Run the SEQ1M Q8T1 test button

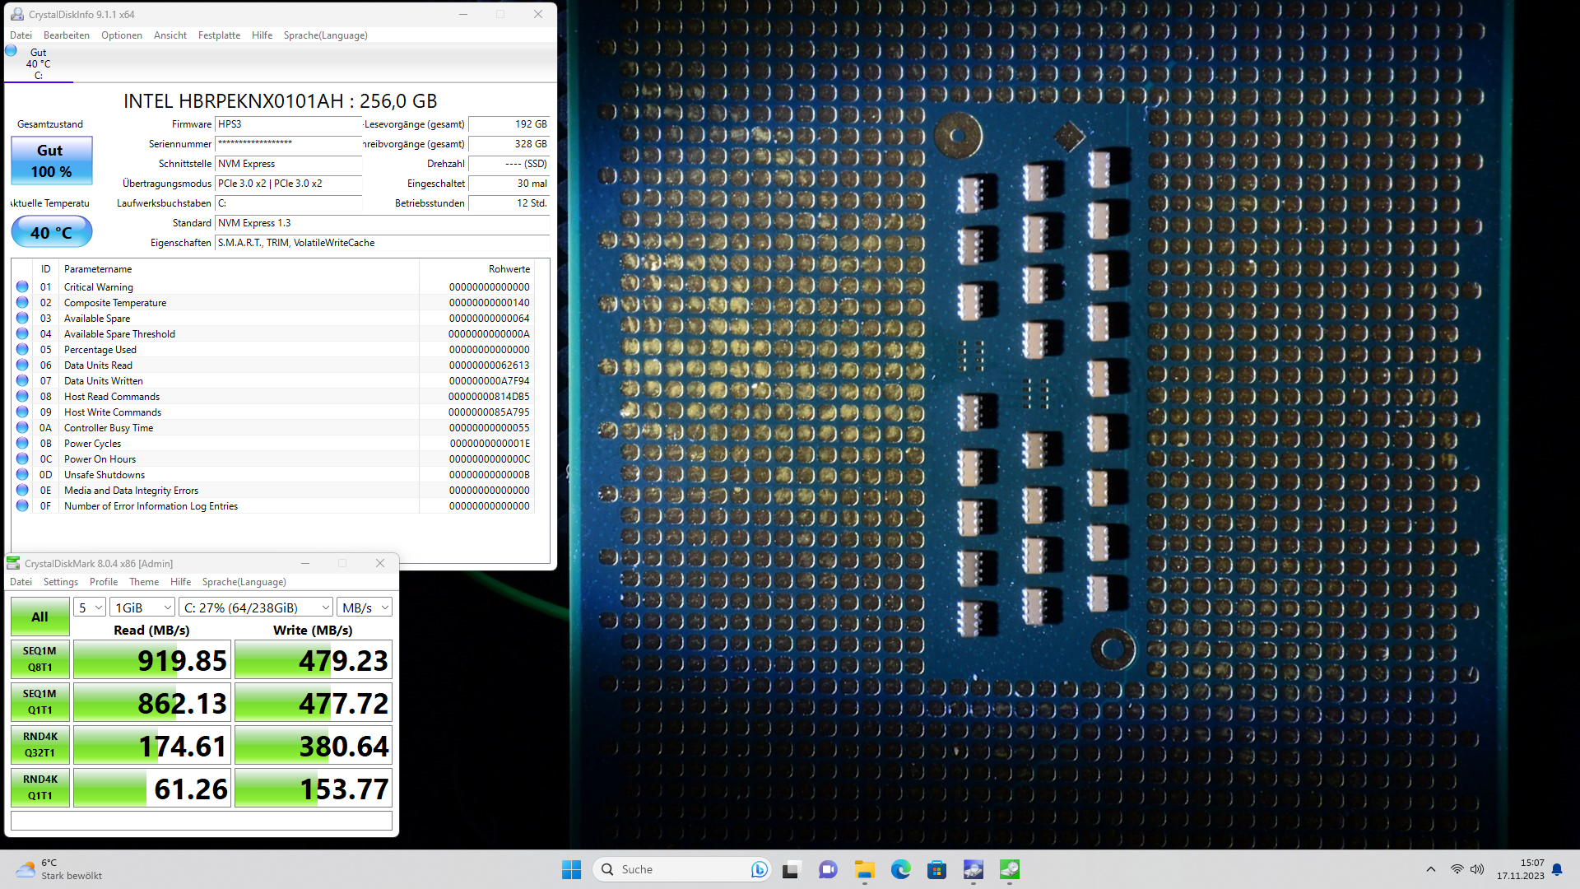click(x=39, y=659)
